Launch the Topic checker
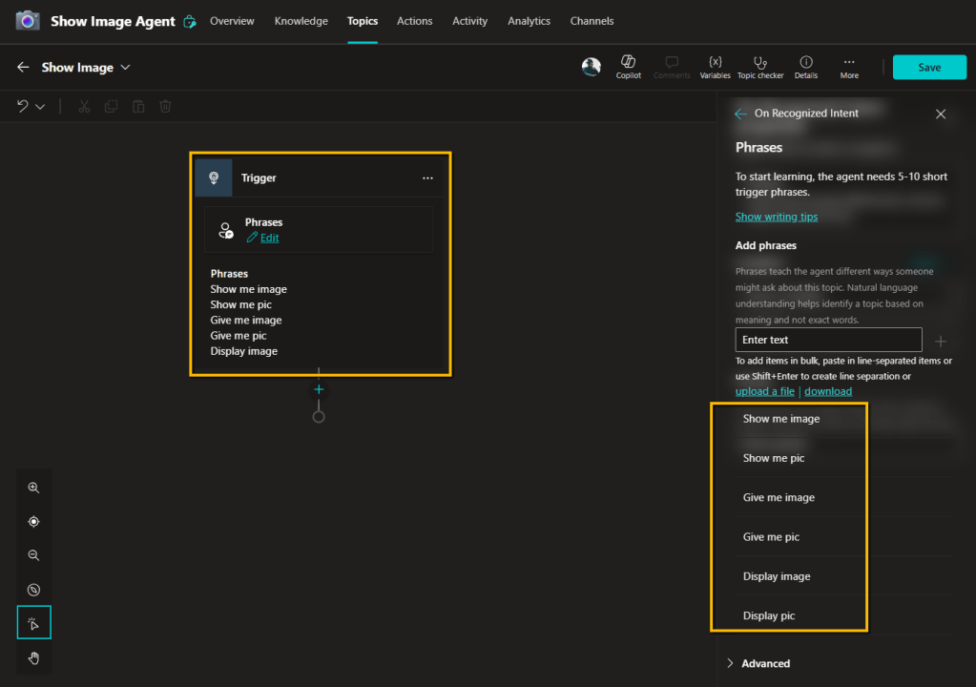 (759, 66)
